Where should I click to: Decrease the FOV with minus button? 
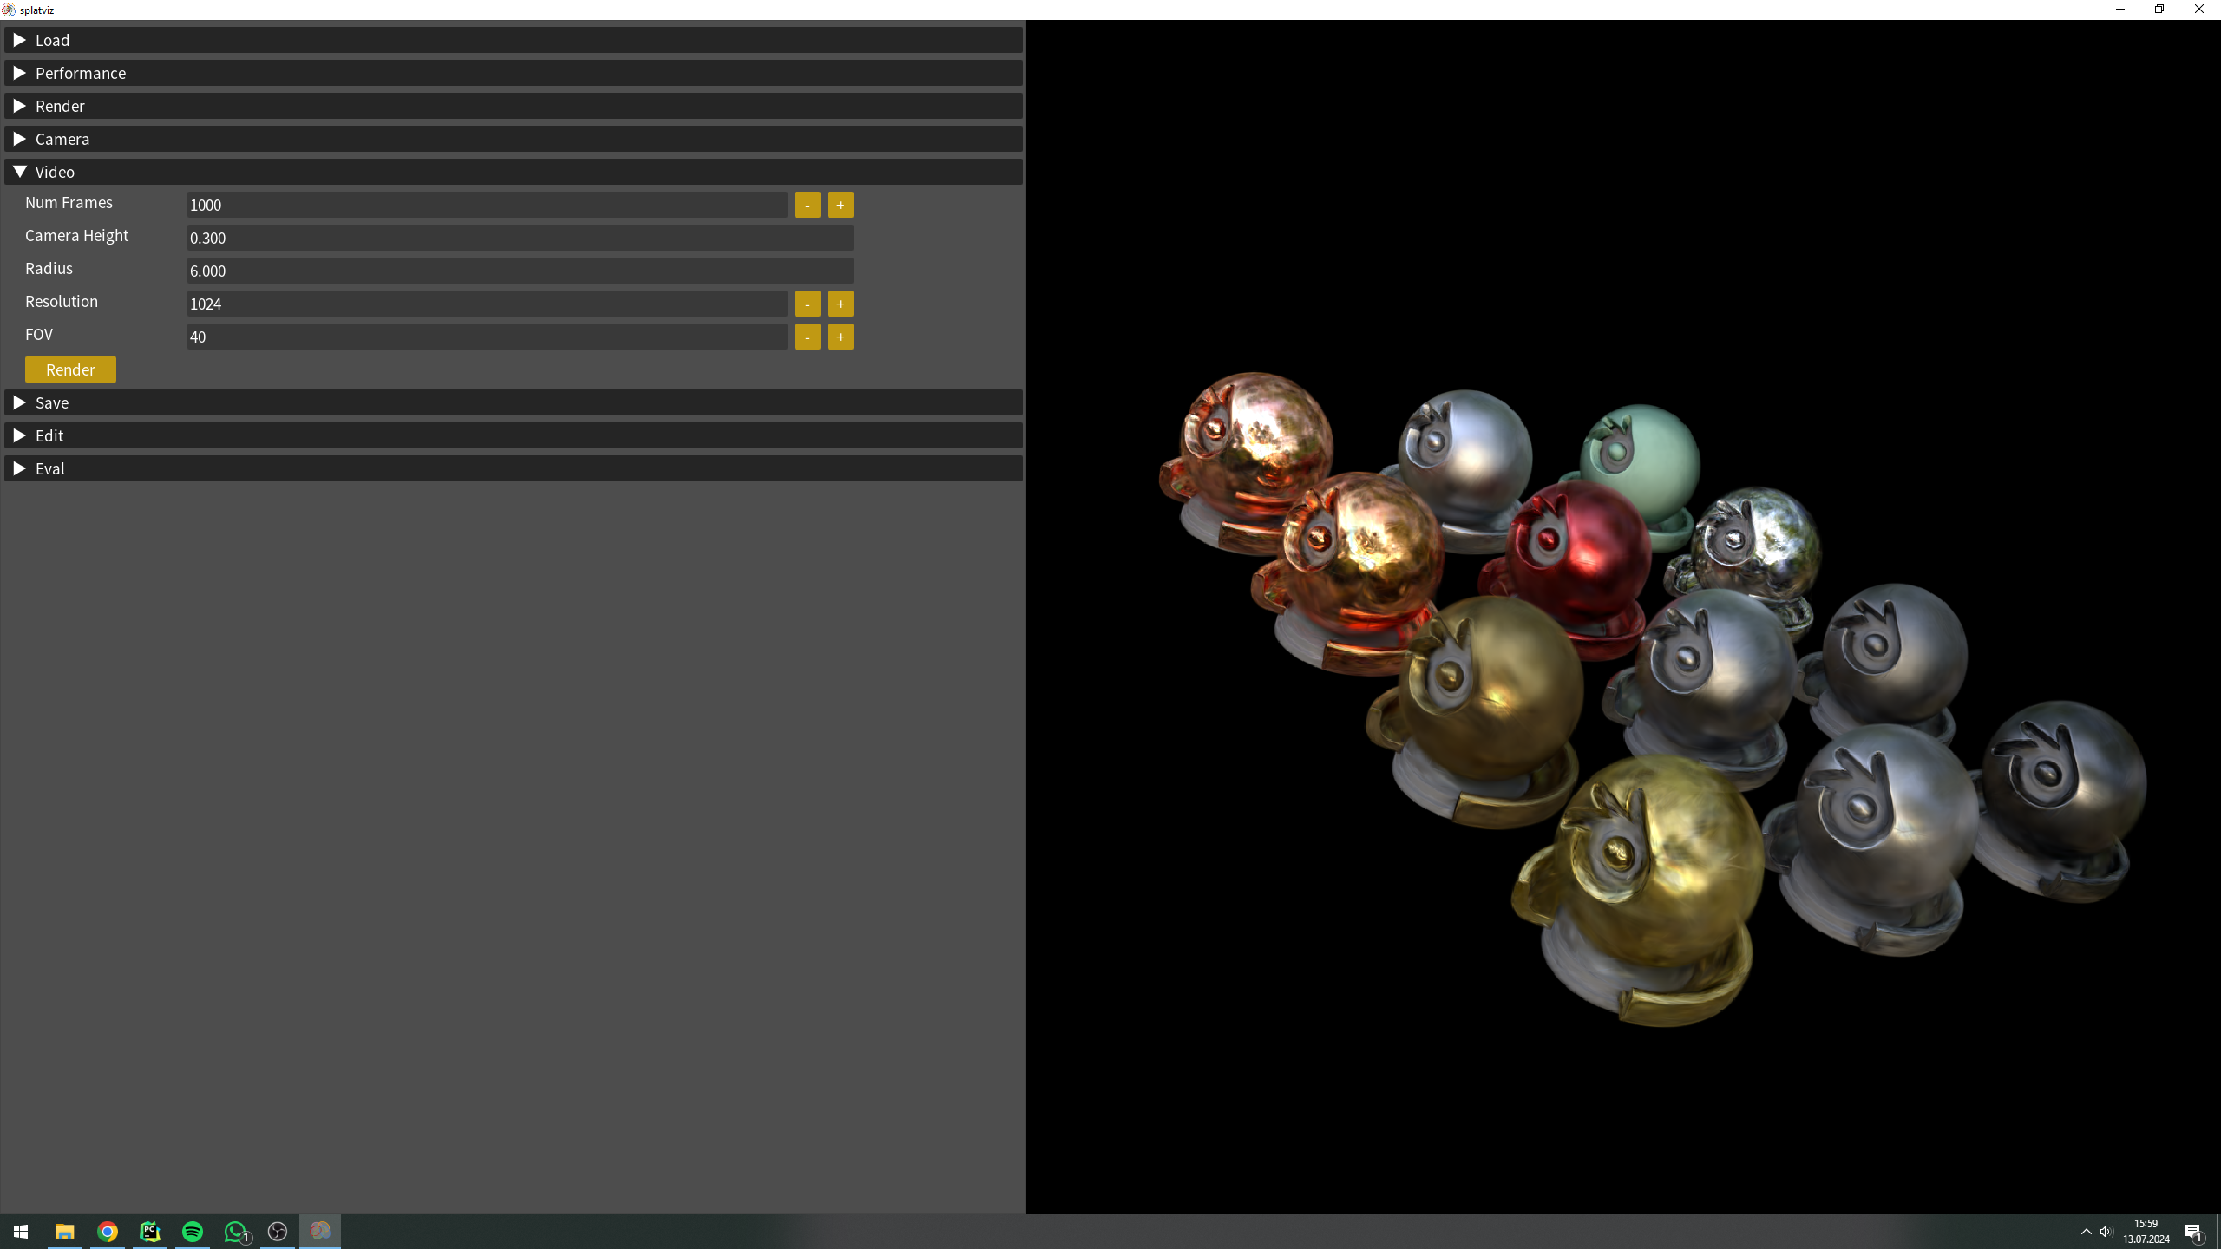807,337
